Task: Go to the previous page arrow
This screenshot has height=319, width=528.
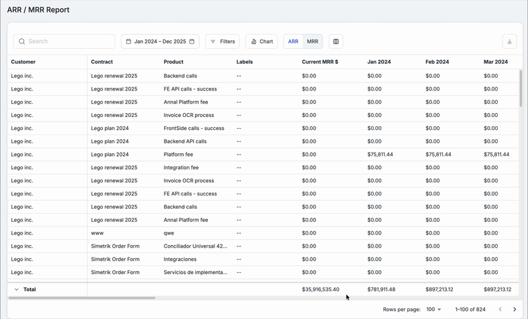Action: pyautogui.click(x=500, y=309)
